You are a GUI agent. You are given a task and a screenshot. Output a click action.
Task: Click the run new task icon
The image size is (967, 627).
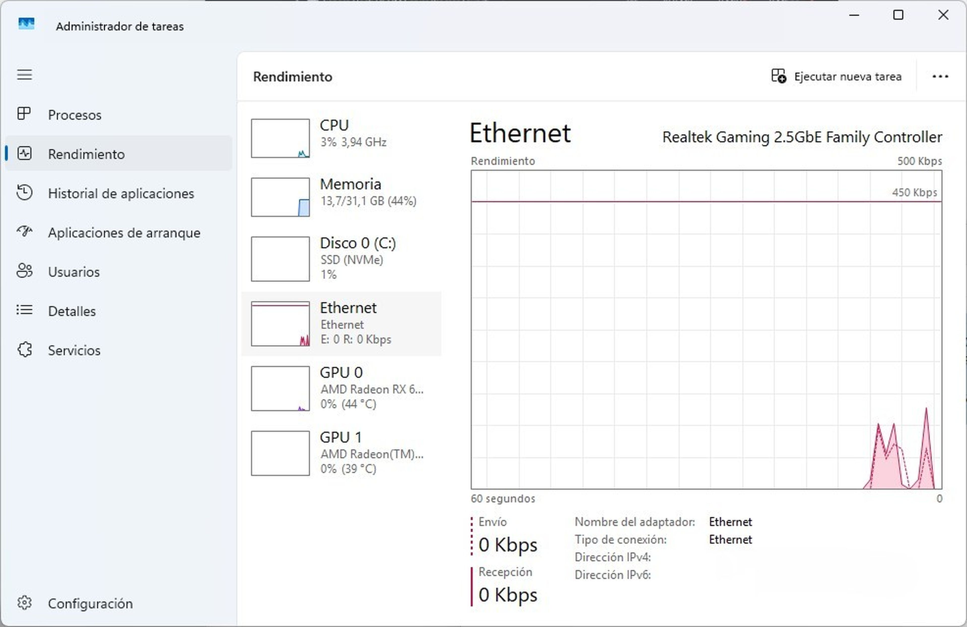778,76
